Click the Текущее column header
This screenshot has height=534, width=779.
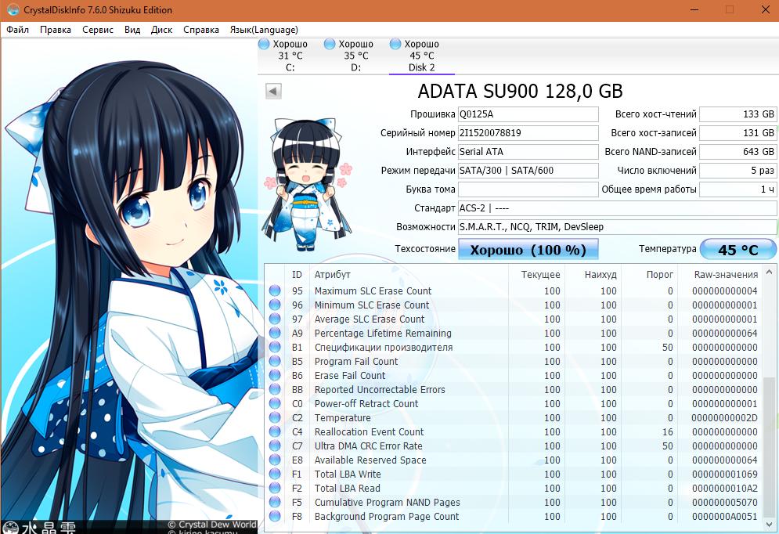coord(537,275)
